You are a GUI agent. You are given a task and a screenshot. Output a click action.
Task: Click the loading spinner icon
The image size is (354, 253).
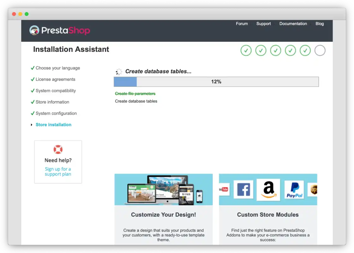[x=118, y=72]
